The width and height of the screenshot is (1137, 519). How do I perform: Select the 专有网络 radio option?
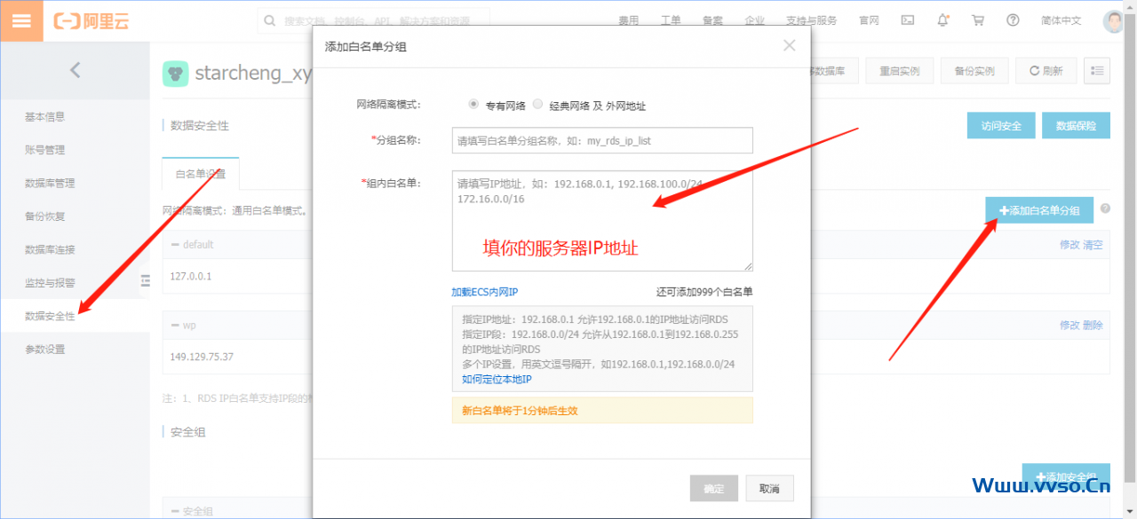pos(473,105)
